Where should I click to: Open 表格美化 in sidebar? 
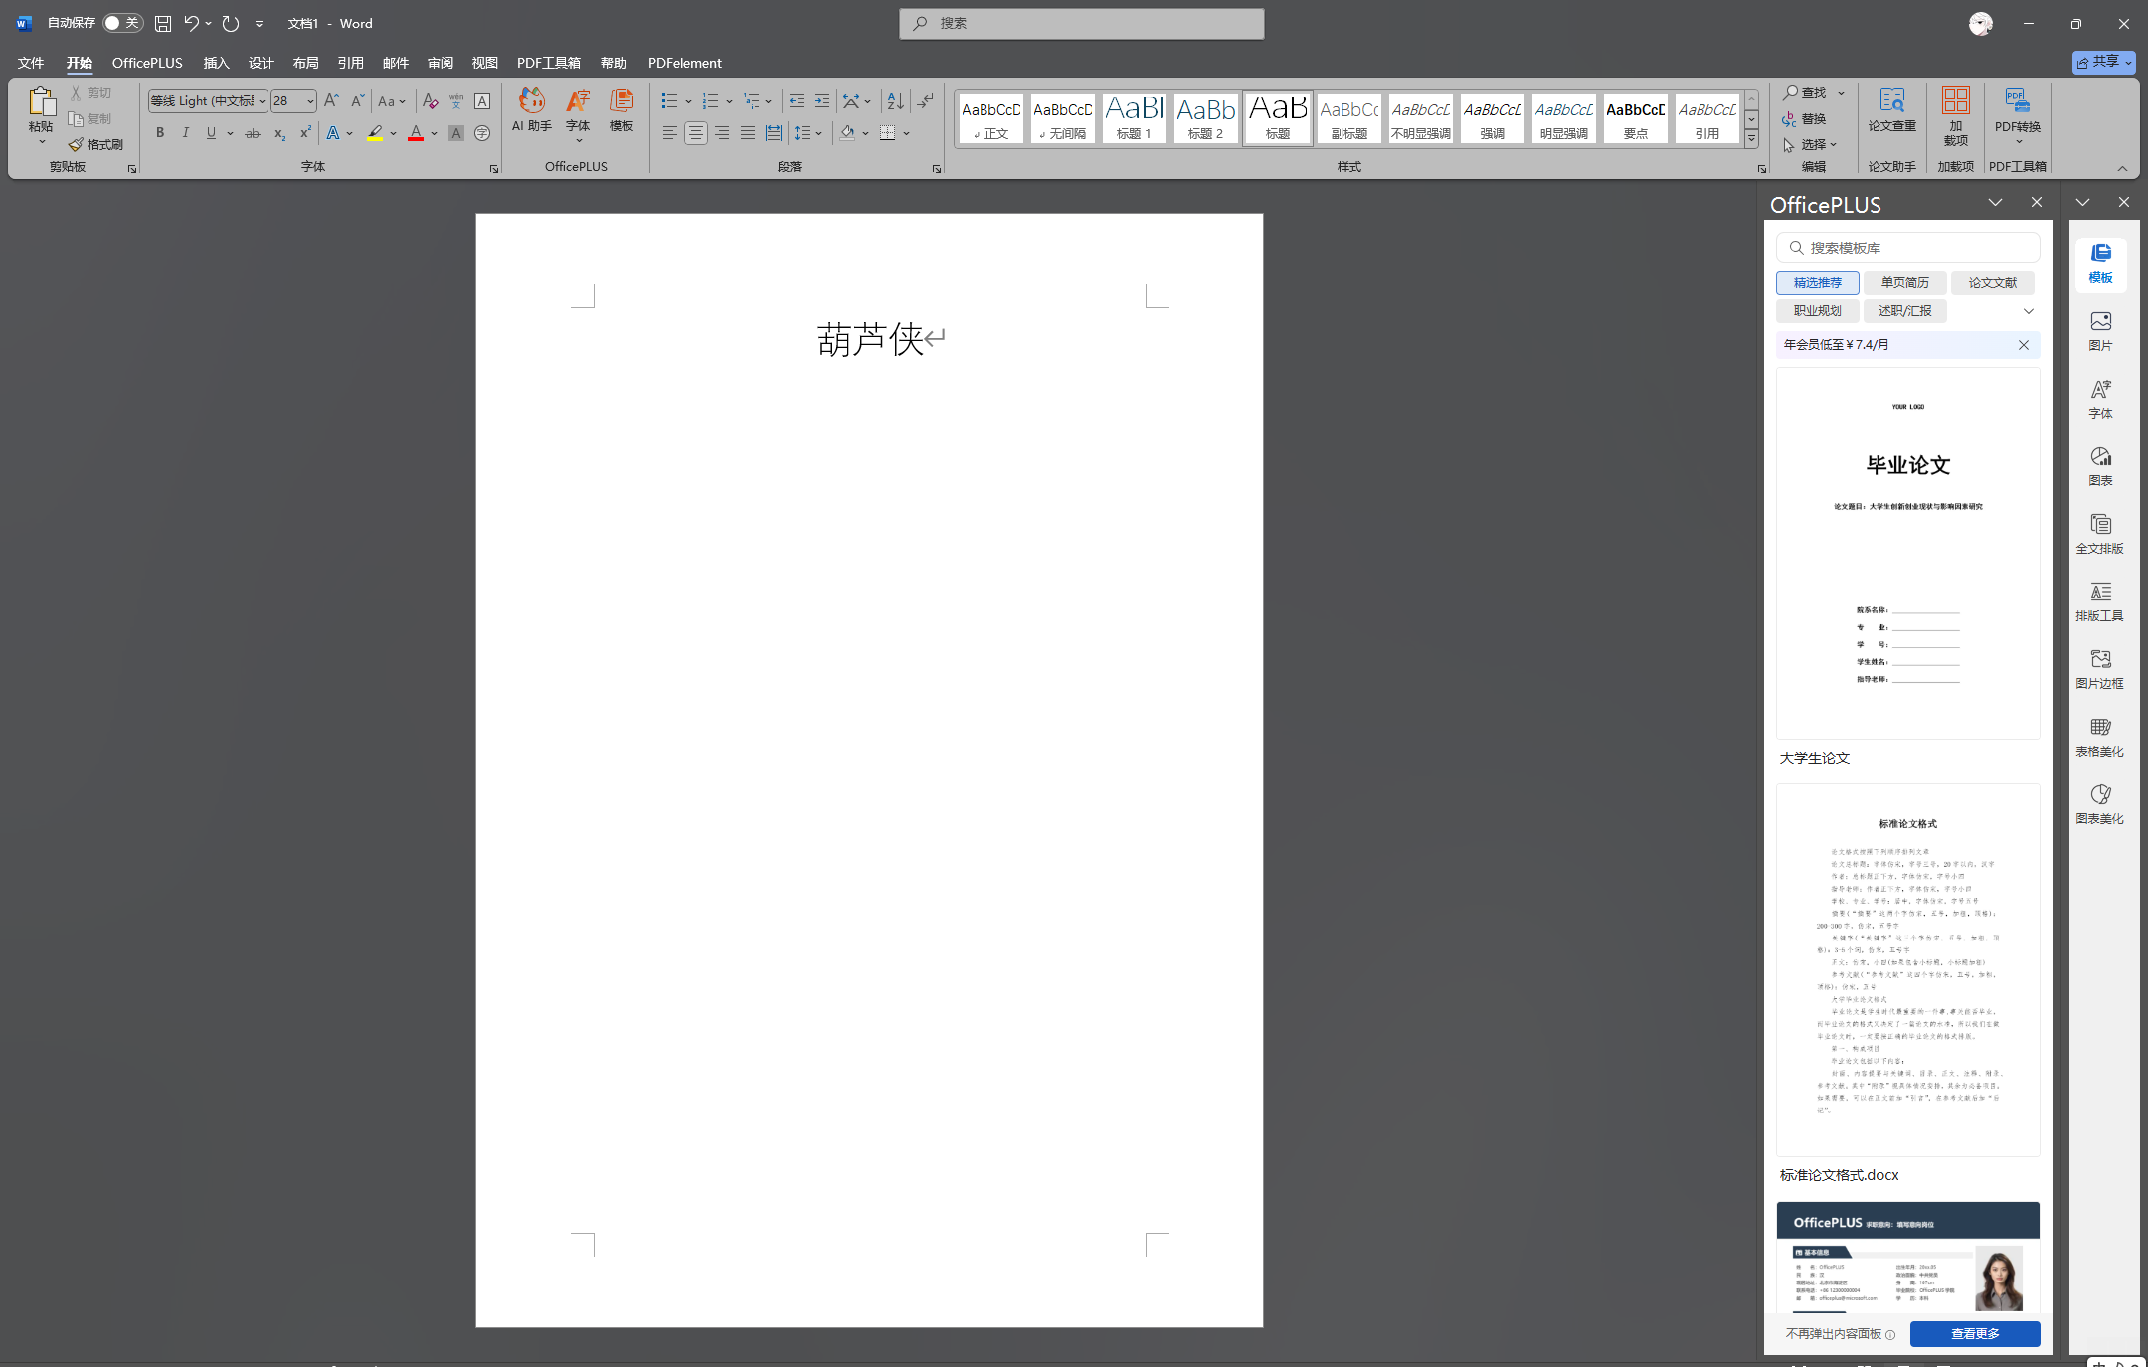(2100, 736)
